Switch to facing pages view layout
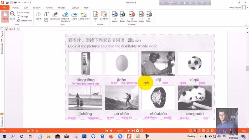 [x=199, y=131]
